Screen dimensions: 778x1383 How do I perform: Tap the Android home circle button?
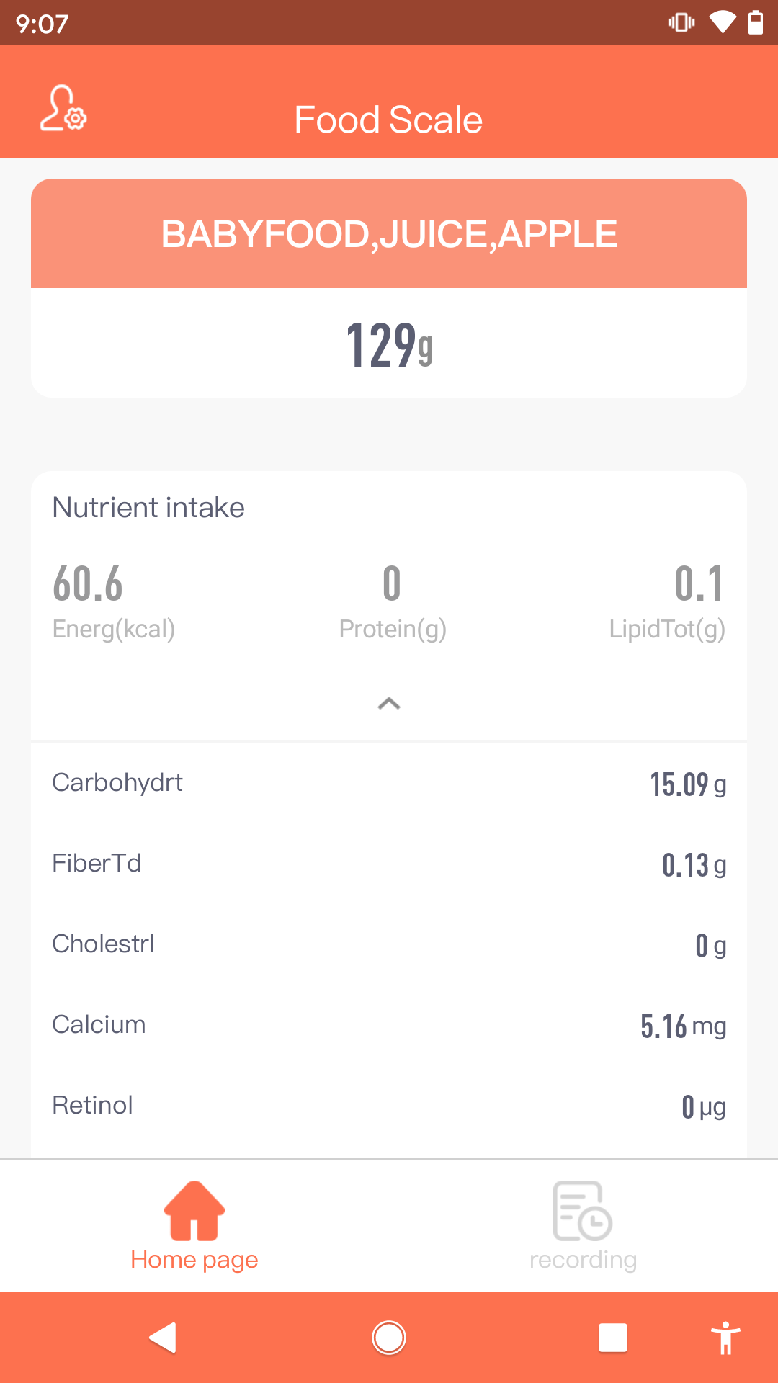point(389,1338)
